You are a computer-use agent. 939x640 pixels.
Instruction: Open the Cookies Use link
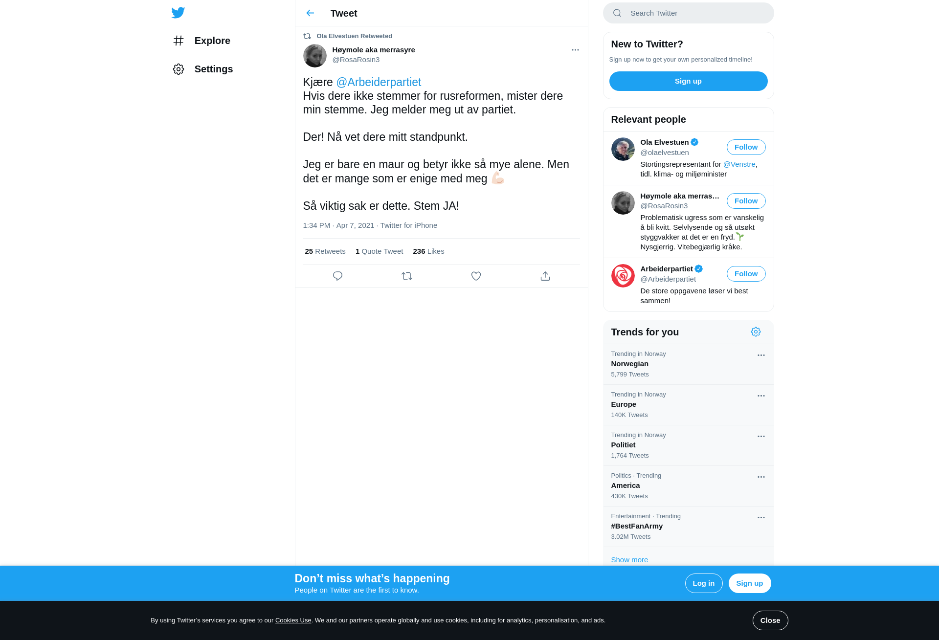(293, 620)
